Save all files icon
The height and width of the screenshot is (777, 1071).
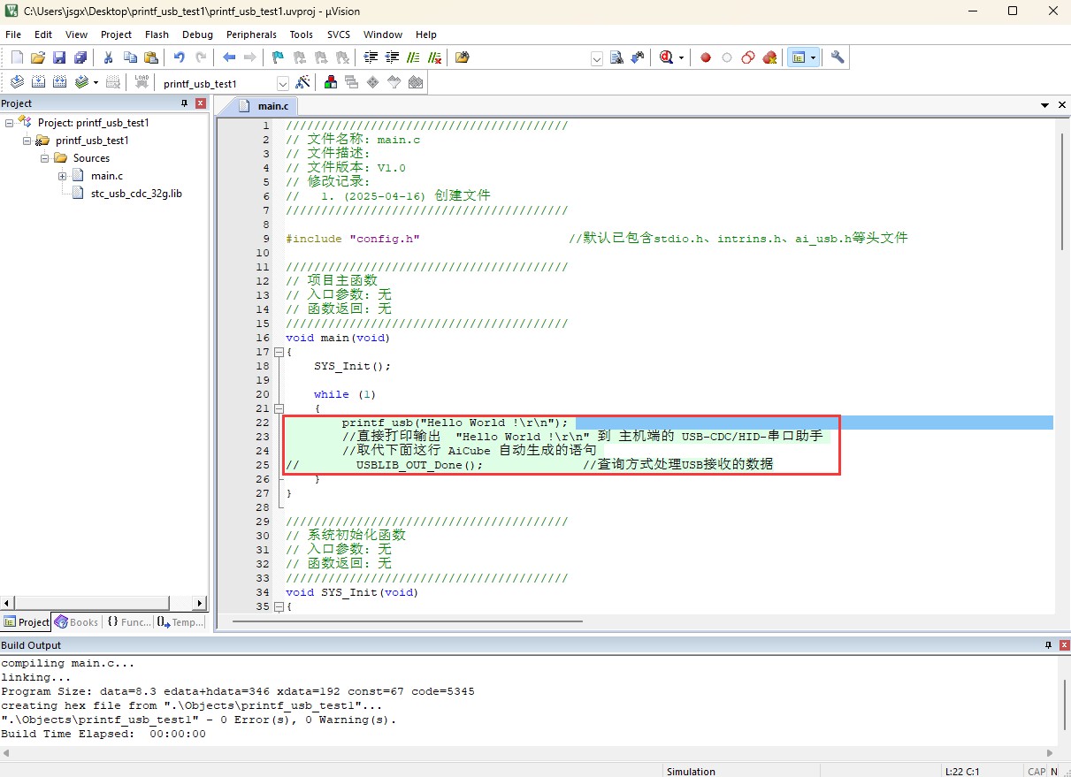(80, 57)
